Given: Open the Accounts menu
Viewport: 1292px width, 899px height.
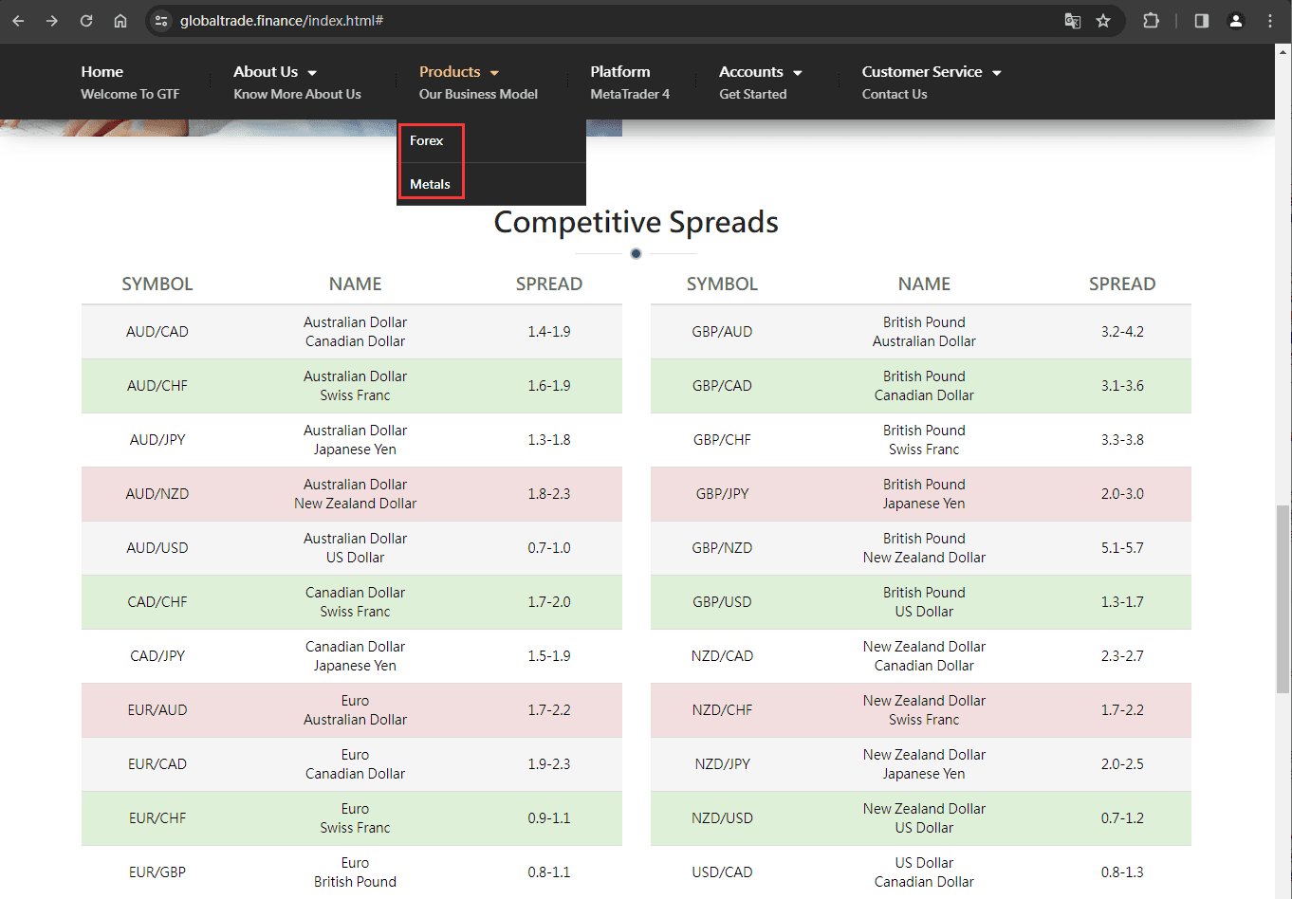Looking at the screenshot, I should pos(751,72).
